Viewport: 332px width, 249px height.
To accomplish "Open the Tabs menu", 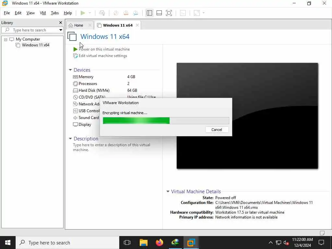I will pyautogui.click(x=54, y=13).
